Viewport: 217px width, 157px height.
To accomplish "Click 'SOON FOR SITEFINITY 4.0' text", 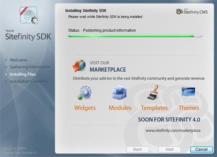I will (x=169, y=120).
